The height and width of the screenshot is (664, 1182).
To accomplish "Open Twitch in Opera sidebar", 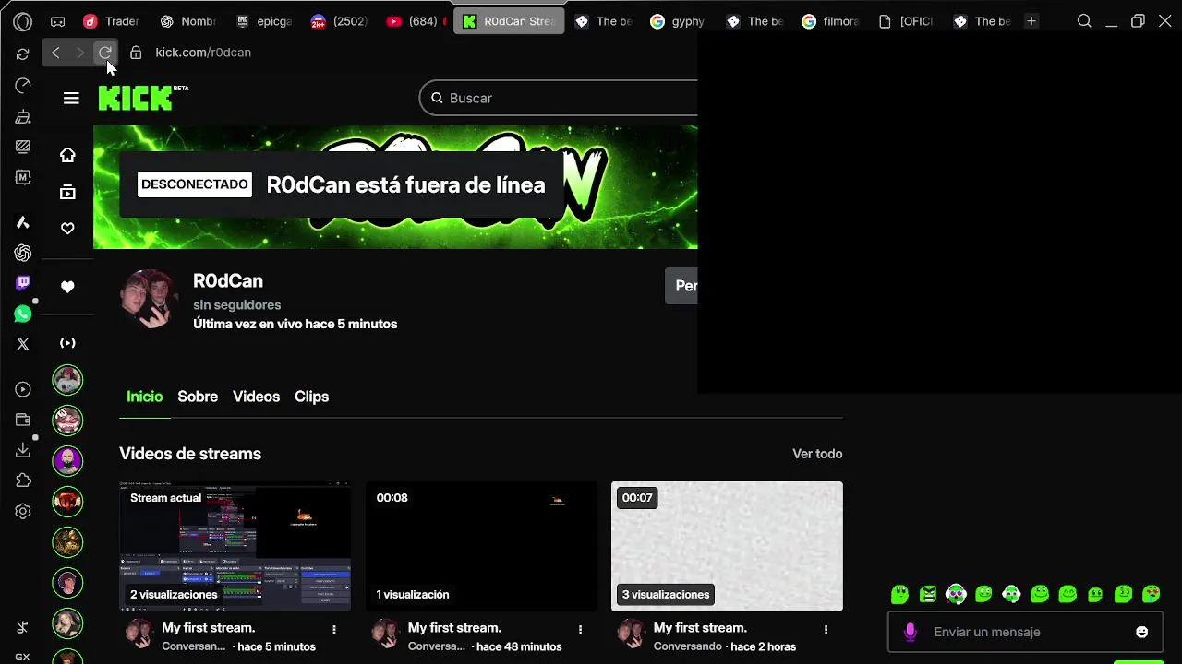I will pos(23,283).
